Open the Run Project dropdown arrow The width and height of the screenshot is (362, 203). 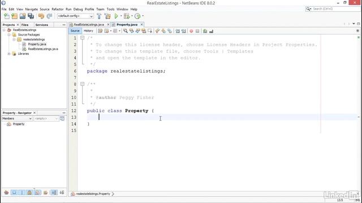coord(121,16)
